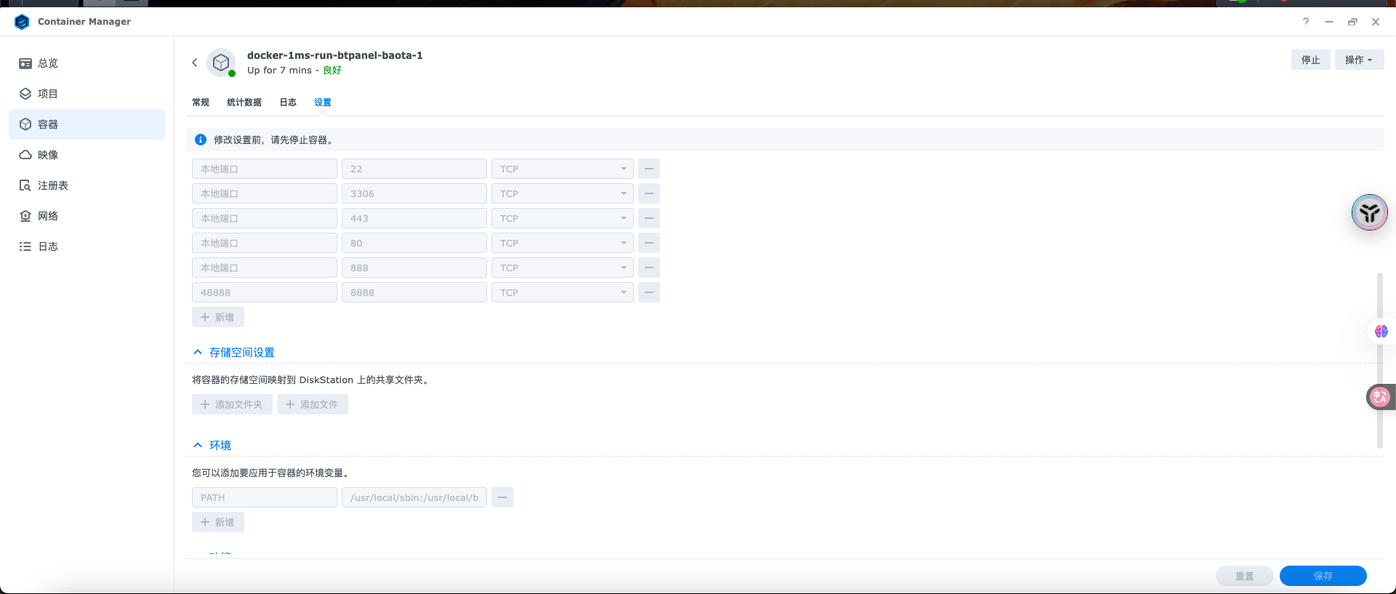Remove the port 8888 mapping row
The image size is (1396, 594).
point(649,292)
